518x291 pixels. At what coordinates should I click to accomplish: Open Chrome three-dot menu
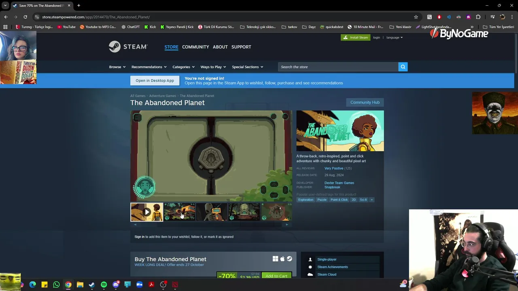click(512, 17)
